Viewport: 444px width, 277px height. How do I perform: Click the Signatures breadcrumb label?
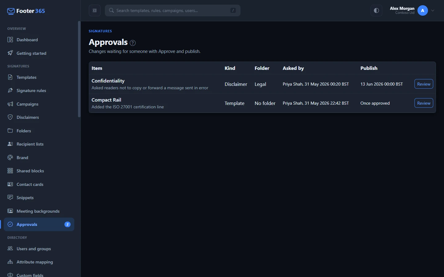pyautogui.click(x=100, y=31)
